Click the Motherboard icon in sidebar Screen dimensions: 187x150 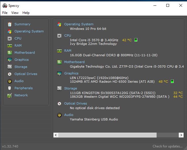[10, 53]
